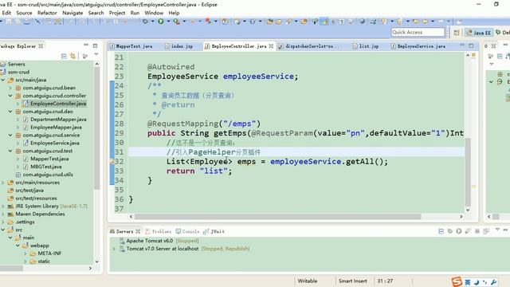
Task: Collapse the com.atguigu.crud.dao package
Action: pyautogui.click(x=10, y=112)
